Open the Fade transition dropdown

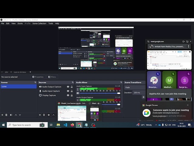[135, 87]
